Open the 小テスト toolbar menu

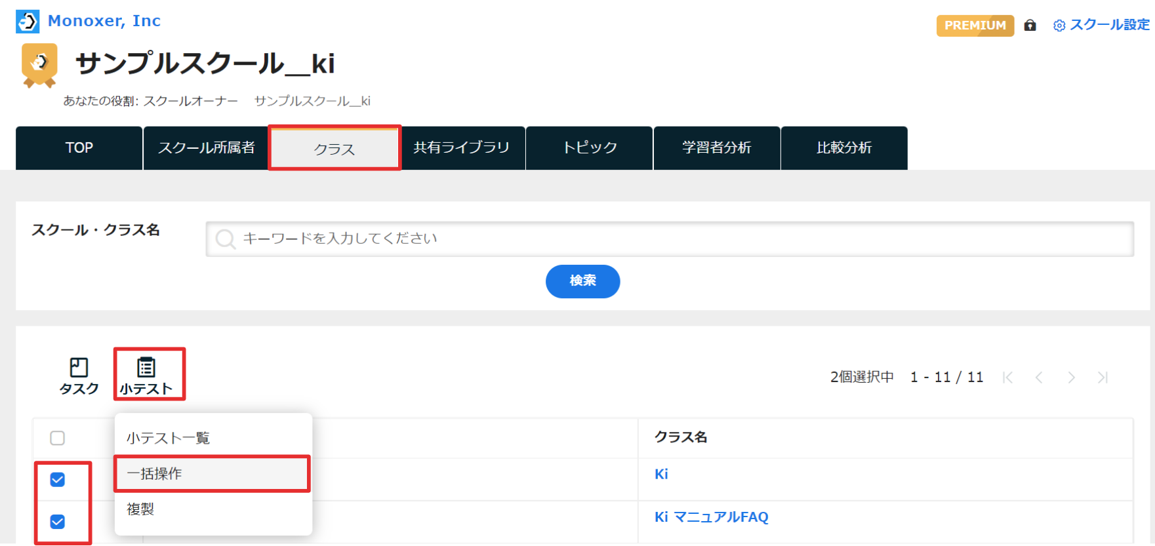point(146,376)
